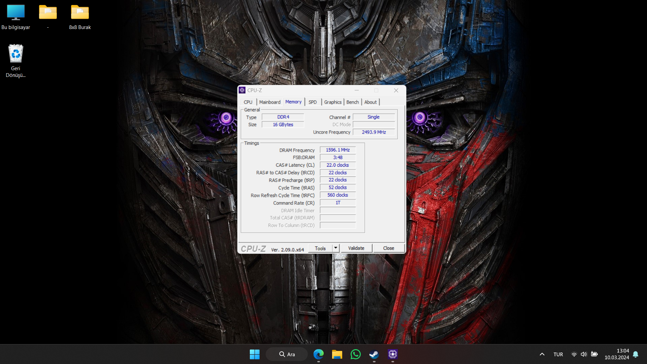Click the CPU-Z taskbar icon
This screenshot has height=364, width=647.
click(x=392, y=354)
